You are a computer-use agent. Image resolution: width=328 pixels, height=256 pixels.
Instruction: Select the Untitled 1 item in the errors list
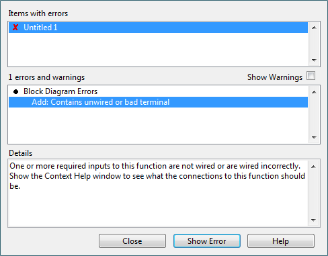(158, 28)
